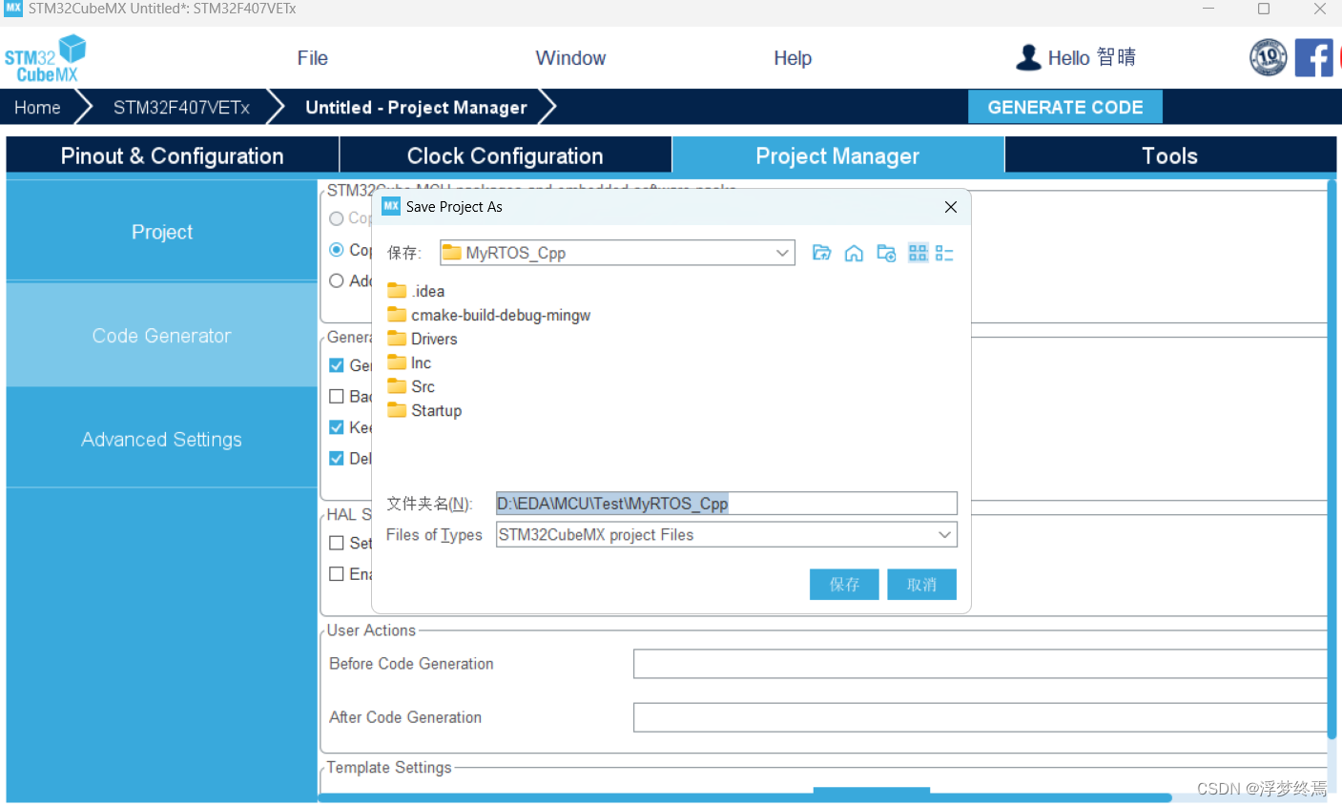Click the STM32CubeMX logo

[45, 58]
